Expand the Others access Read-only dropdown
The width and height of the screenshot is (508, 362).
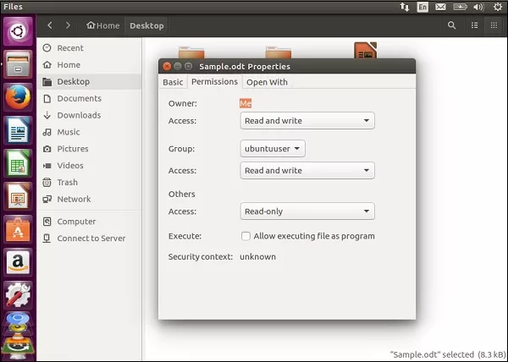point(306,211)
